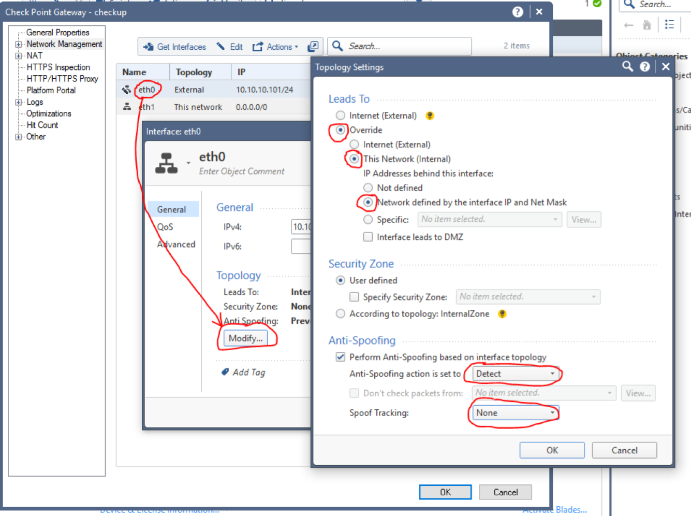This screenshot has height=516, width=691.
Task: Click the lightbulb hint beside InternalZone
Action: (502, 313)
